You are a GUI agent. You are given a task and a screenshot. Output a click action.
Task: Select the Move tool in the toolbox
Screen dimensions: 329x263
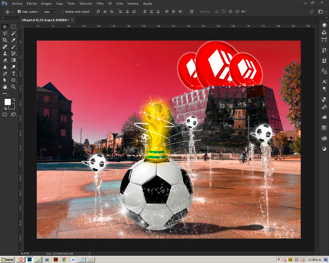click(x=5, y=27)
